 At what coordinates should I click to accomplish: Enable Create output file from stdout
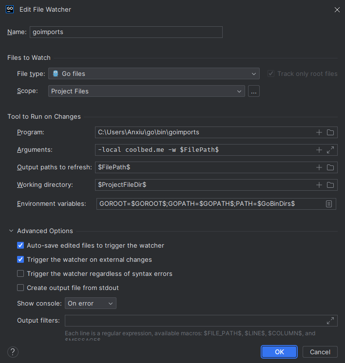tap(20, 288)
